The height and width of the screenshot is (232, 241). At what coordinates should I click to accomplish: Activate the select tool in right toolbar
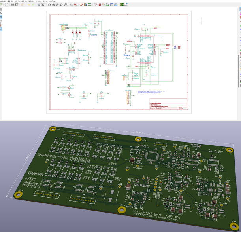[x=240, y=9]
